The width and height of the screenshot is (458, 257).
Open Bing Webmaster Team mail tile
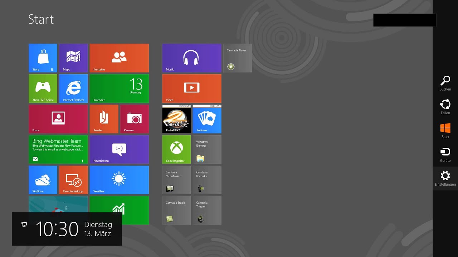click(58, 149)
